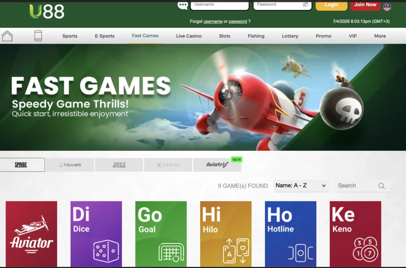Click the Fast Games banner
Image resolution: width=406 pixels, height=268 pixels.
click(x=203, y=97)
